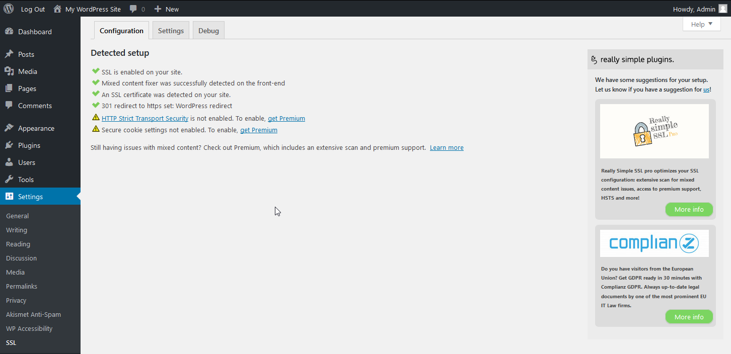Open the HTTP Strict Transport Security link
Screen dimensions: 731x354
tap(145, 119)
